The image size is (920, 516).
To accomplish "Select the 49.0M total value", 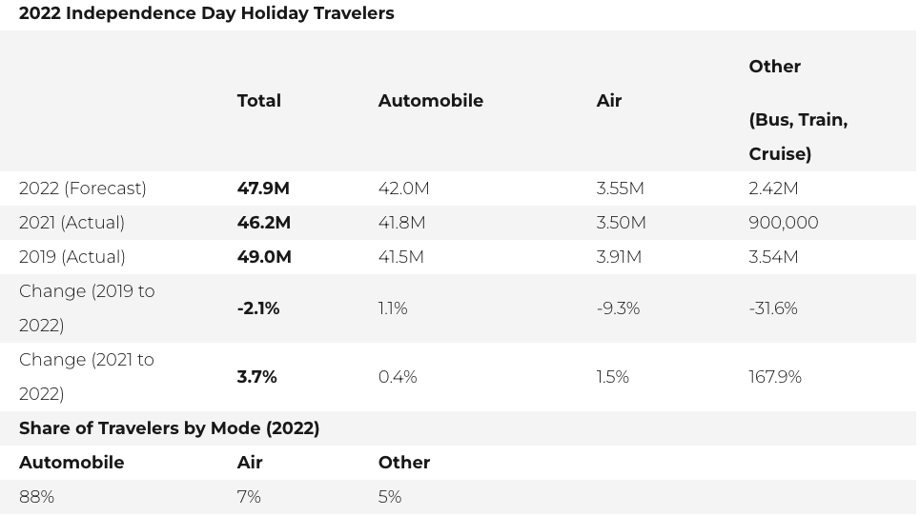I will [264, 257].
